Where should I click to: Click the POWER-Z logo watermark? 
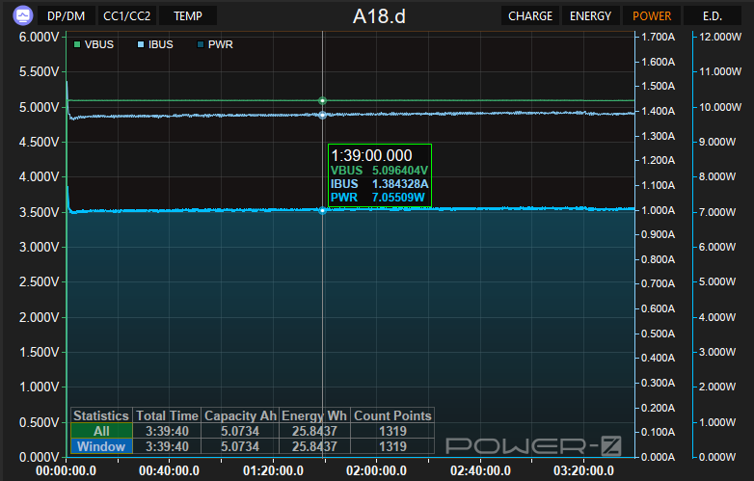coord(532,444)
